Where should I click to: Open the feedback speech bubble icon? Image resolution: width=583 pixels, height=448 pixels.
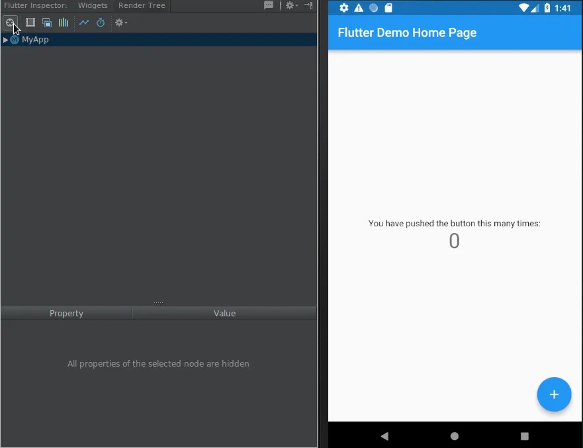269,5
